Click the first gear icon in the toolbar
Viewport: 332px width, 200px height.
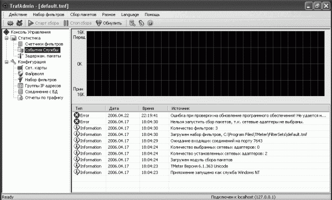pyautogui.click(x=10, y=23)
